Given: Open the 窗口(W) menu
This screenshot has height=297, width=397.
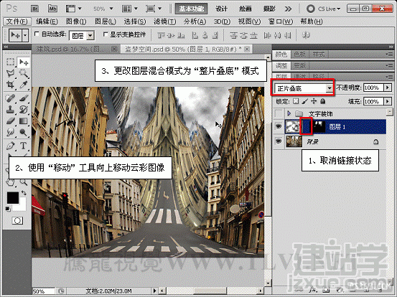Looking at the screenshot, I should (x=280, y=22).
